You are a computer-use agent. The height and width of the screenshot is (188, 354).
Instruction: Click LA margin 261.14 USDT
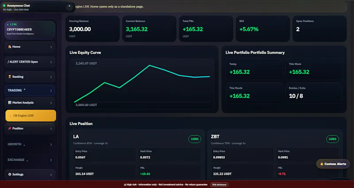click(85, 174)
